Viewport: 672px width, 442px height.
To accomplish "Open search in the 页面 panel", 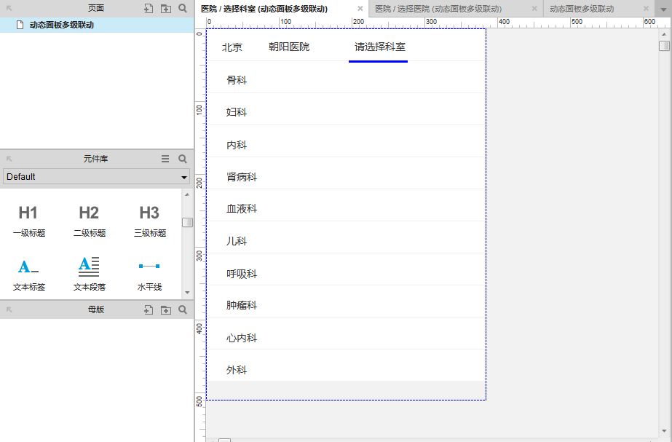I will [x=182, y=7].
